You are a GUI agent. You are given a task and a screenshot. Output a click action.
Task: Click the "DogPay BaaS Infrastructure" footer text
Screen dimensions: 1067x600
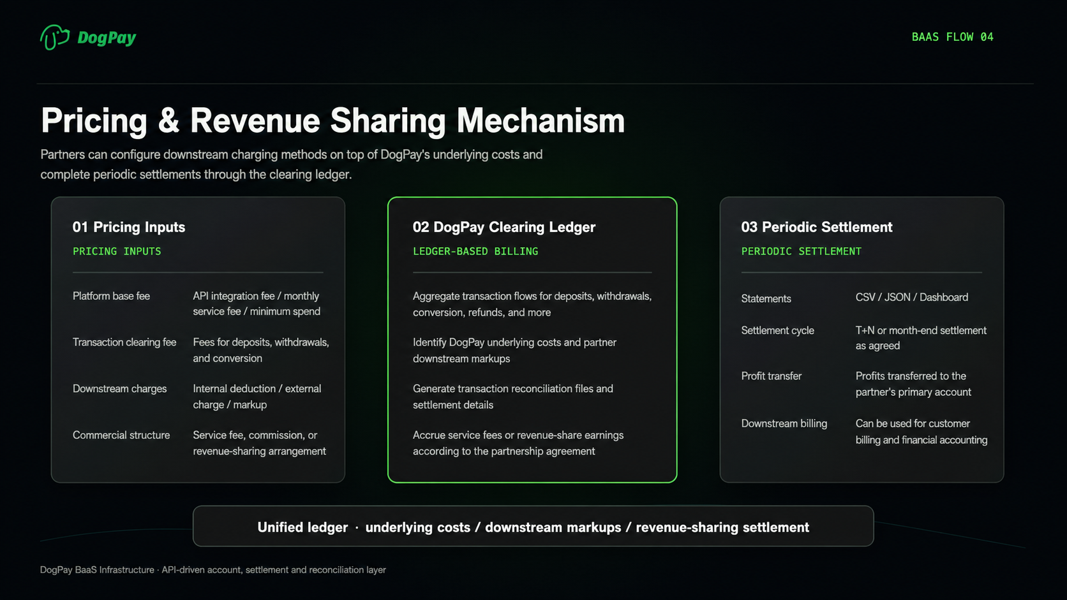click(x=213, y=570)
